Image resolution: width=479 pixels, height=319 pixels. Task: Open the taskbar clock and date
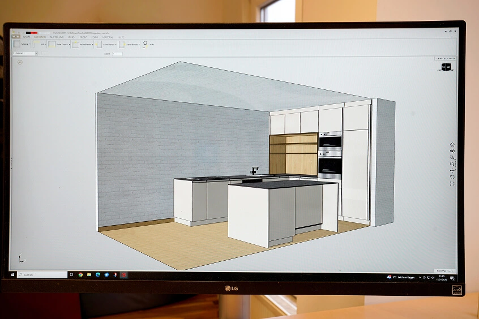[x=442, y=278]
